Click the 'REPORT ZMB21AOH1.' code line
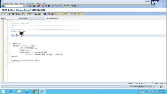The width and height of the screenshot is (167, 94). (x=19, y=31)
